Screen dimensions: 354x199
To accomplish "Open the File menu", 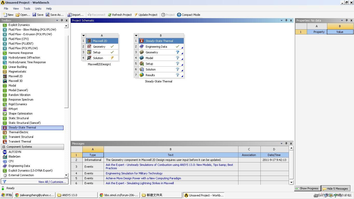I will (6, 9).
